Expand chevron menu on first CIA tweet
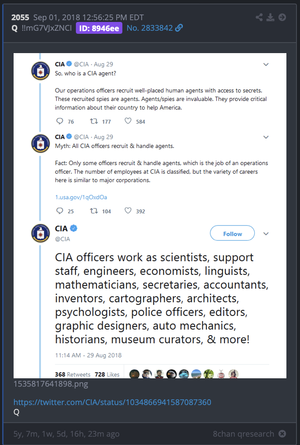Image resolution: width=300 pixels, height=445 pixels. click(266, 65)
